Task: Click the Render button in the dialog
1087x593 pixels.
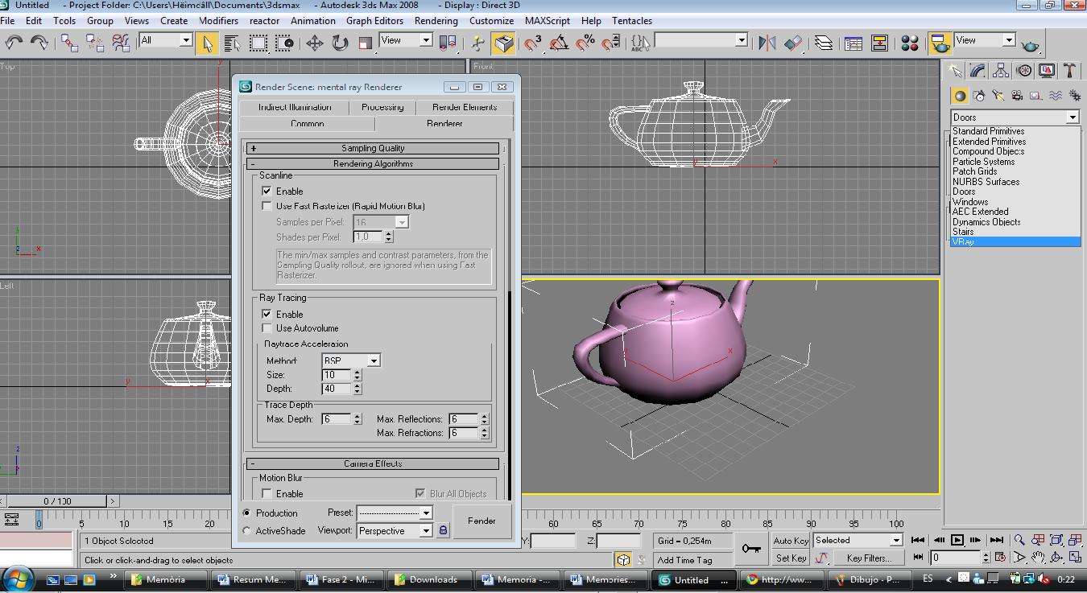Action: (x=482, y=521)
